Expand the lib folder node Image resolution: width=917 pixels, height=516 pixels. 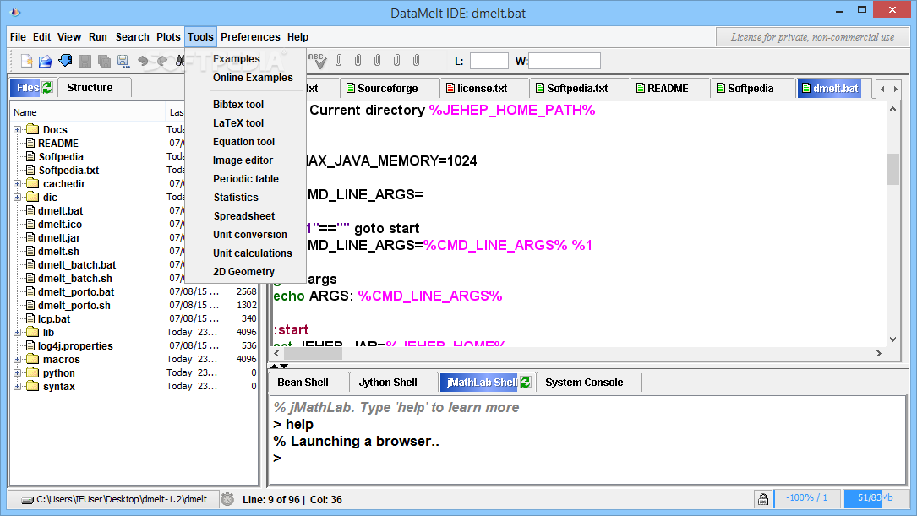(18, 333)
